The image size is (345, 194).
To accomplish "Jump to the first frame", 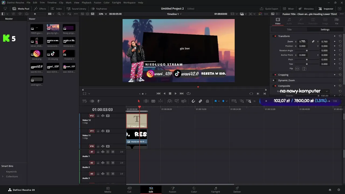I will point(158,93).
